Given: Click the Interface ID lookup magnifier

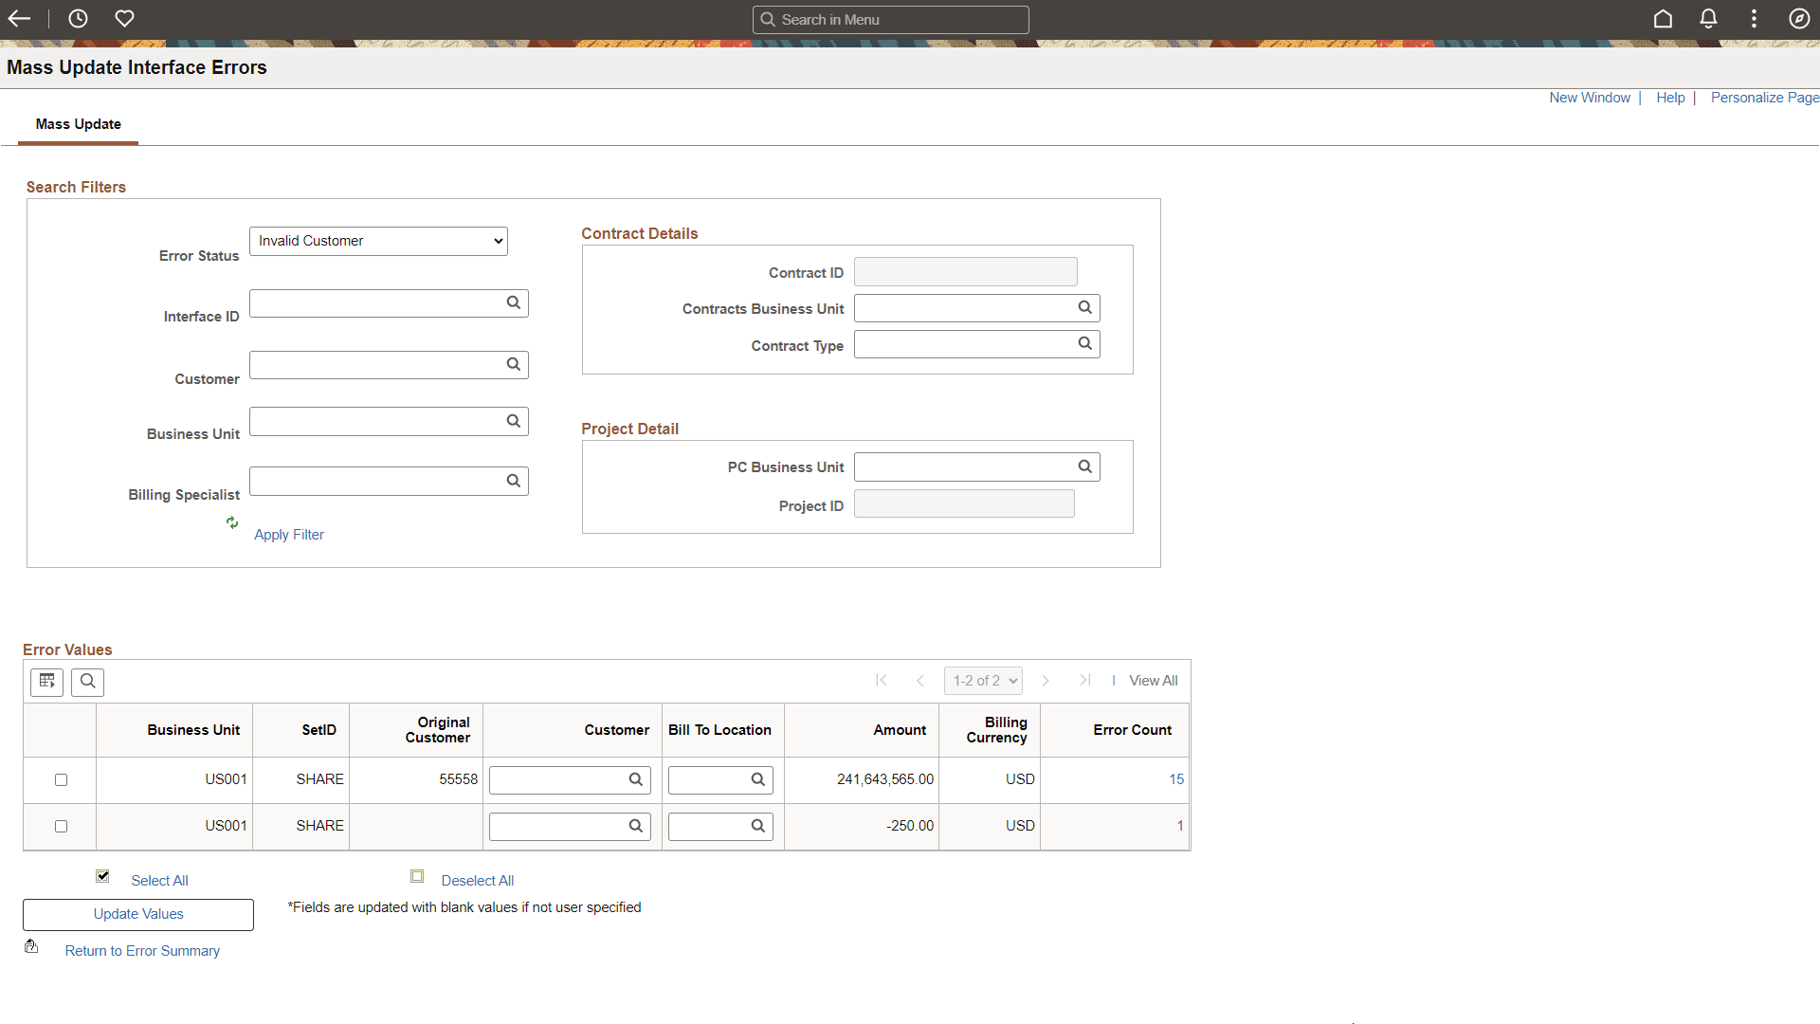Looking at the screenshot, I should tap(513, 303).
